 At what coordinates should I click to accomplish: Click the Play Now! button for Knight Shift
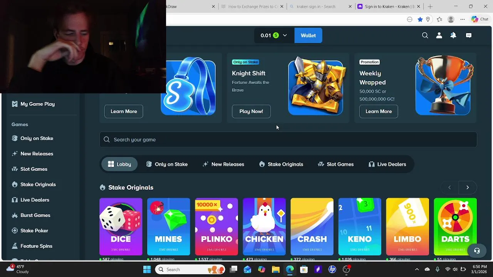251,111
